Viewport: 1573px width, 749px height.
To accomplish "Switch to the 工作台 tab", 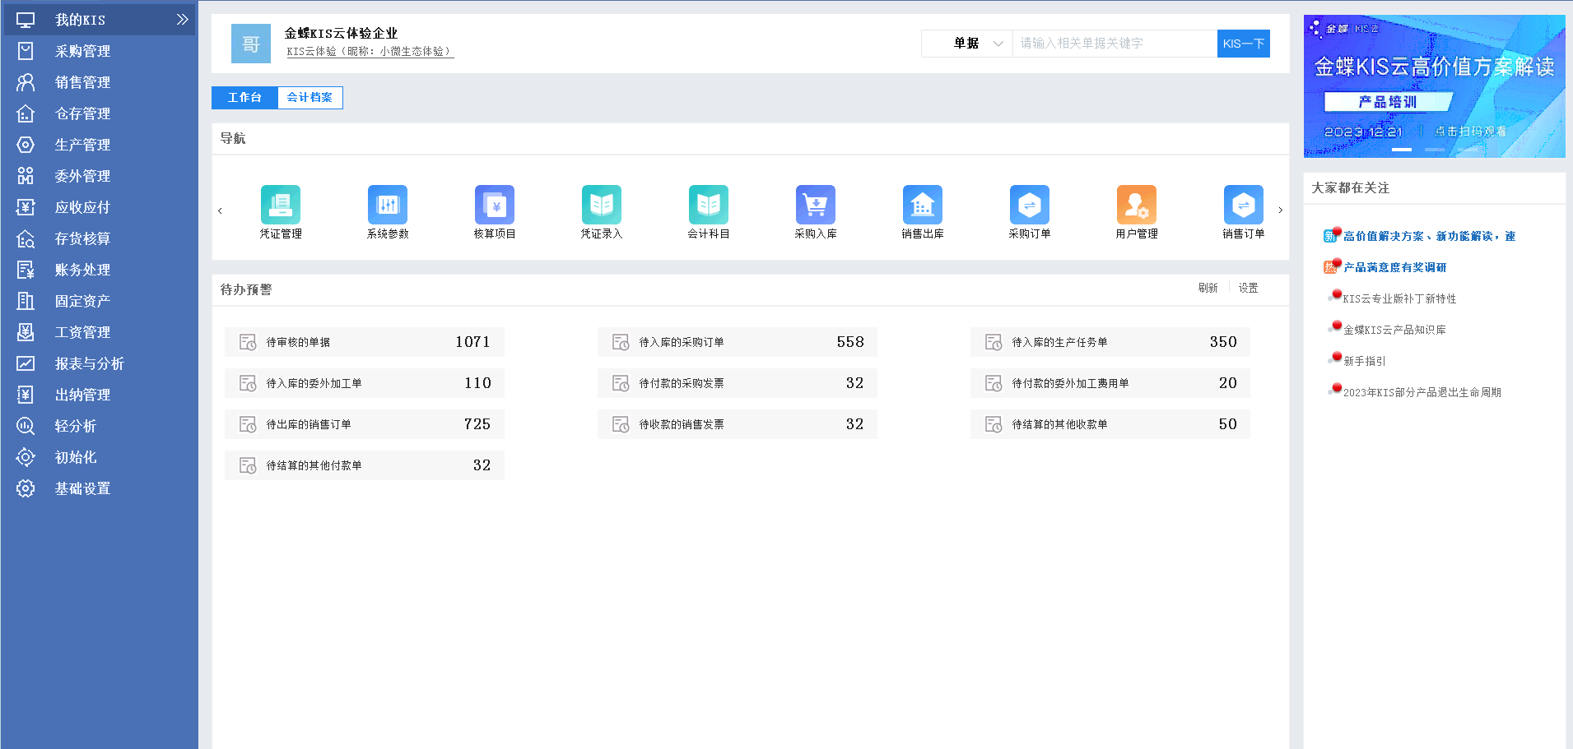I will 244,98.
